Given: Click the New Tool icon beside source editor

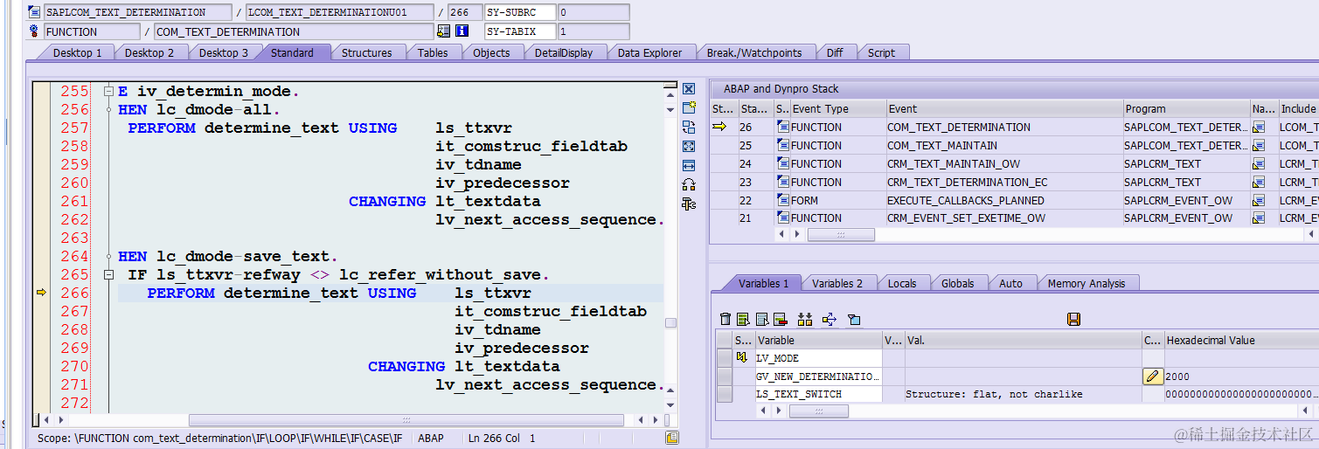Looking at the screenshot, I should click(689, 108).
